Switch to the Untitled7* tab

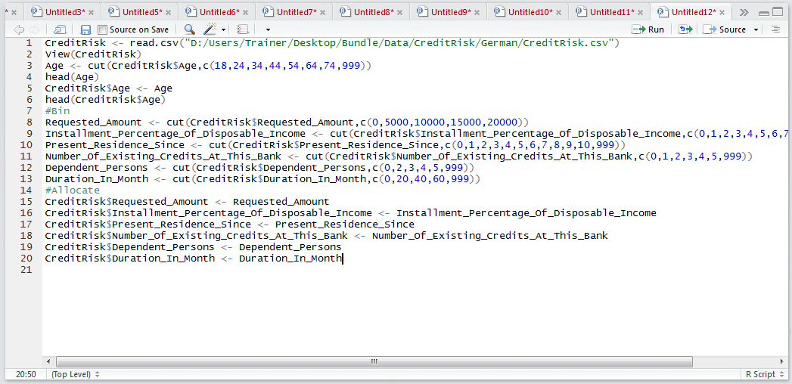coord(297,11)
